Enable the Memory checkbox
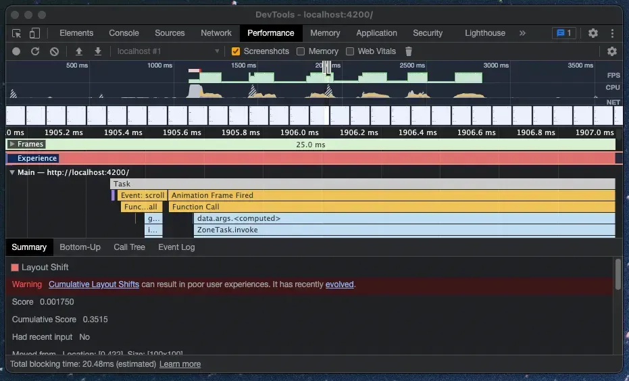The width and height of the screenshot is (629, 381). pos(301,51)
